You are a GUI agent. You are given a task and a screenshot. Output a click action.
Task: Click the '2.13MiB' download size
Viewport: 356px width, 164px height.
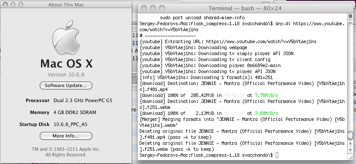click(205, 113)
